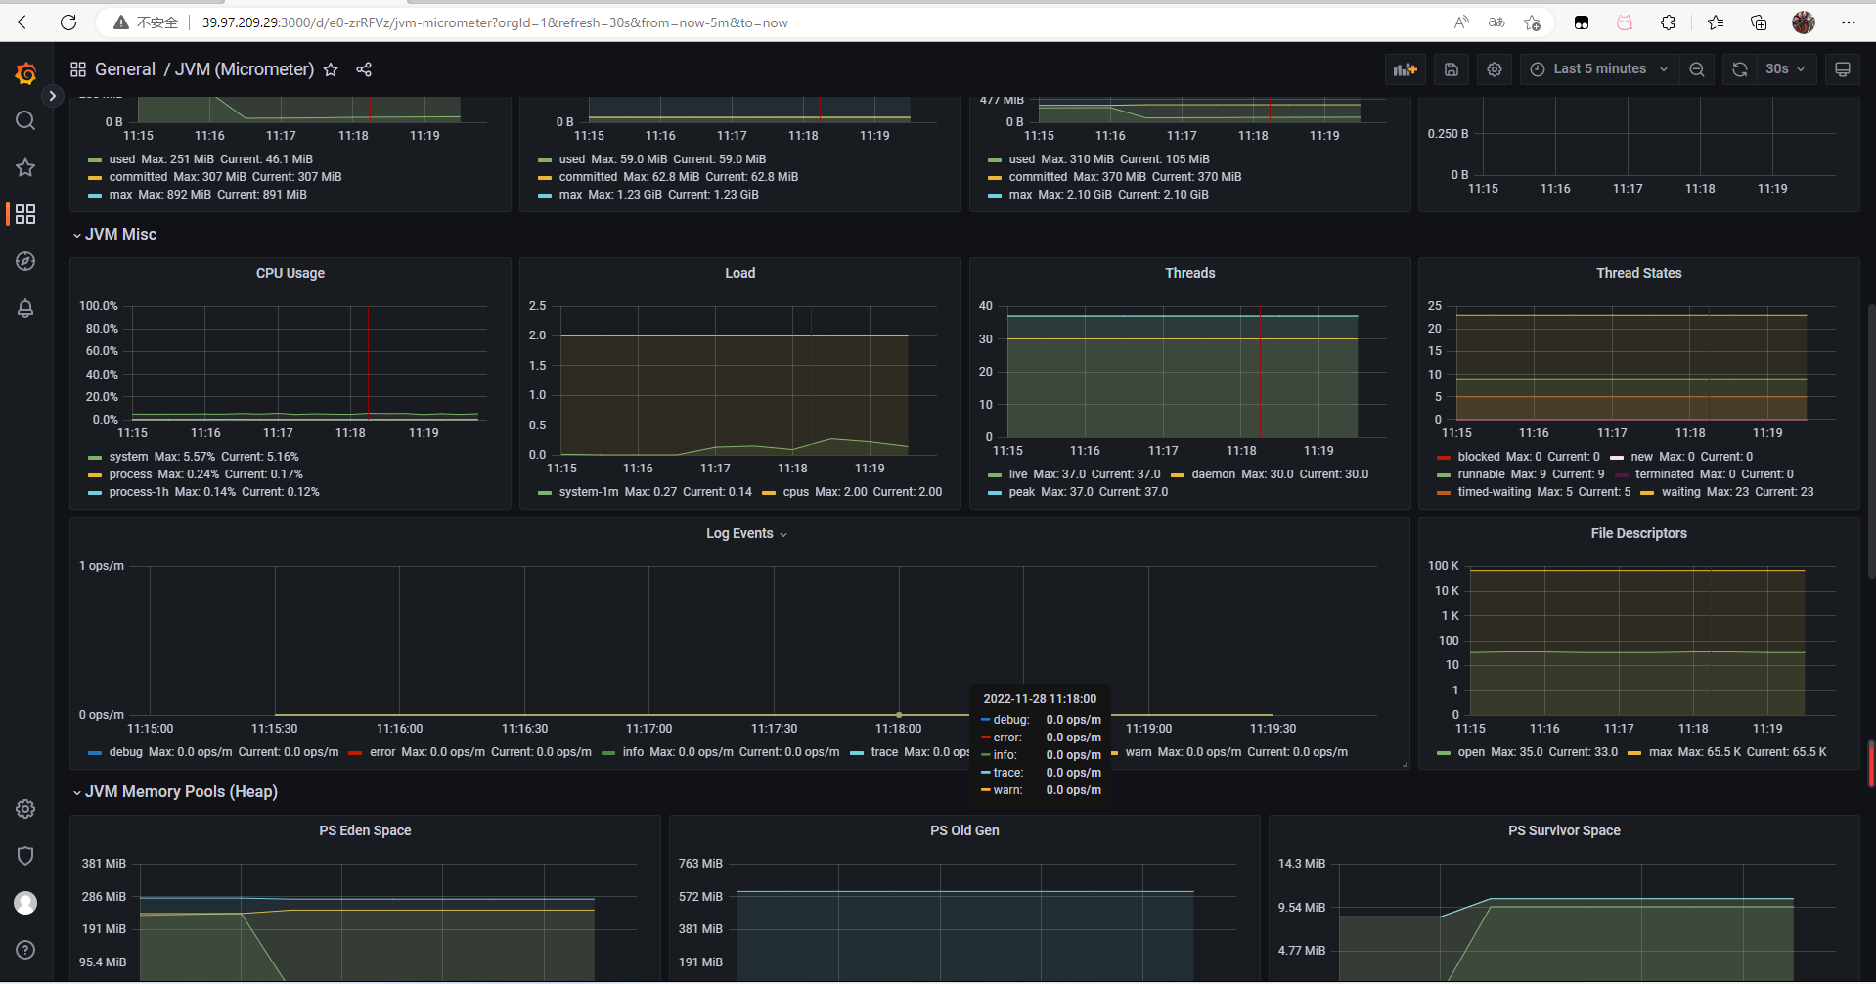The image size is (1876, 984).
Task: Toggle waiting series in Thread States legend
Action: pos(1680,492)
